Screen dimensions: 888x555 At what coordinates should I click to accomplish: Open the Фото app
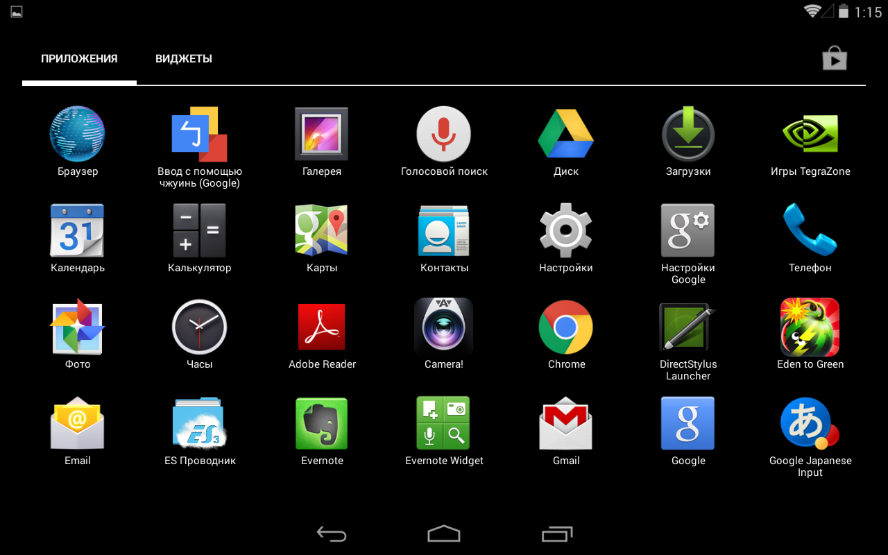pyautogui.click(x=78, y=327)
